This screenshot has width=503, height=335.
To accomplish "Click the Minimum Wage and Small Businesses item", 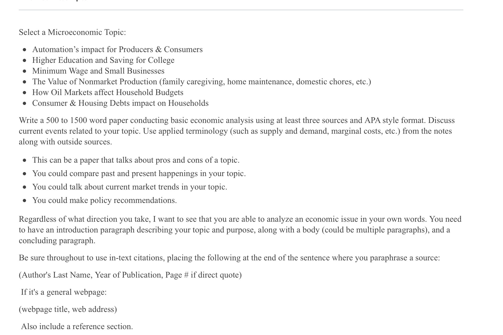I will [x=98, y=71].
